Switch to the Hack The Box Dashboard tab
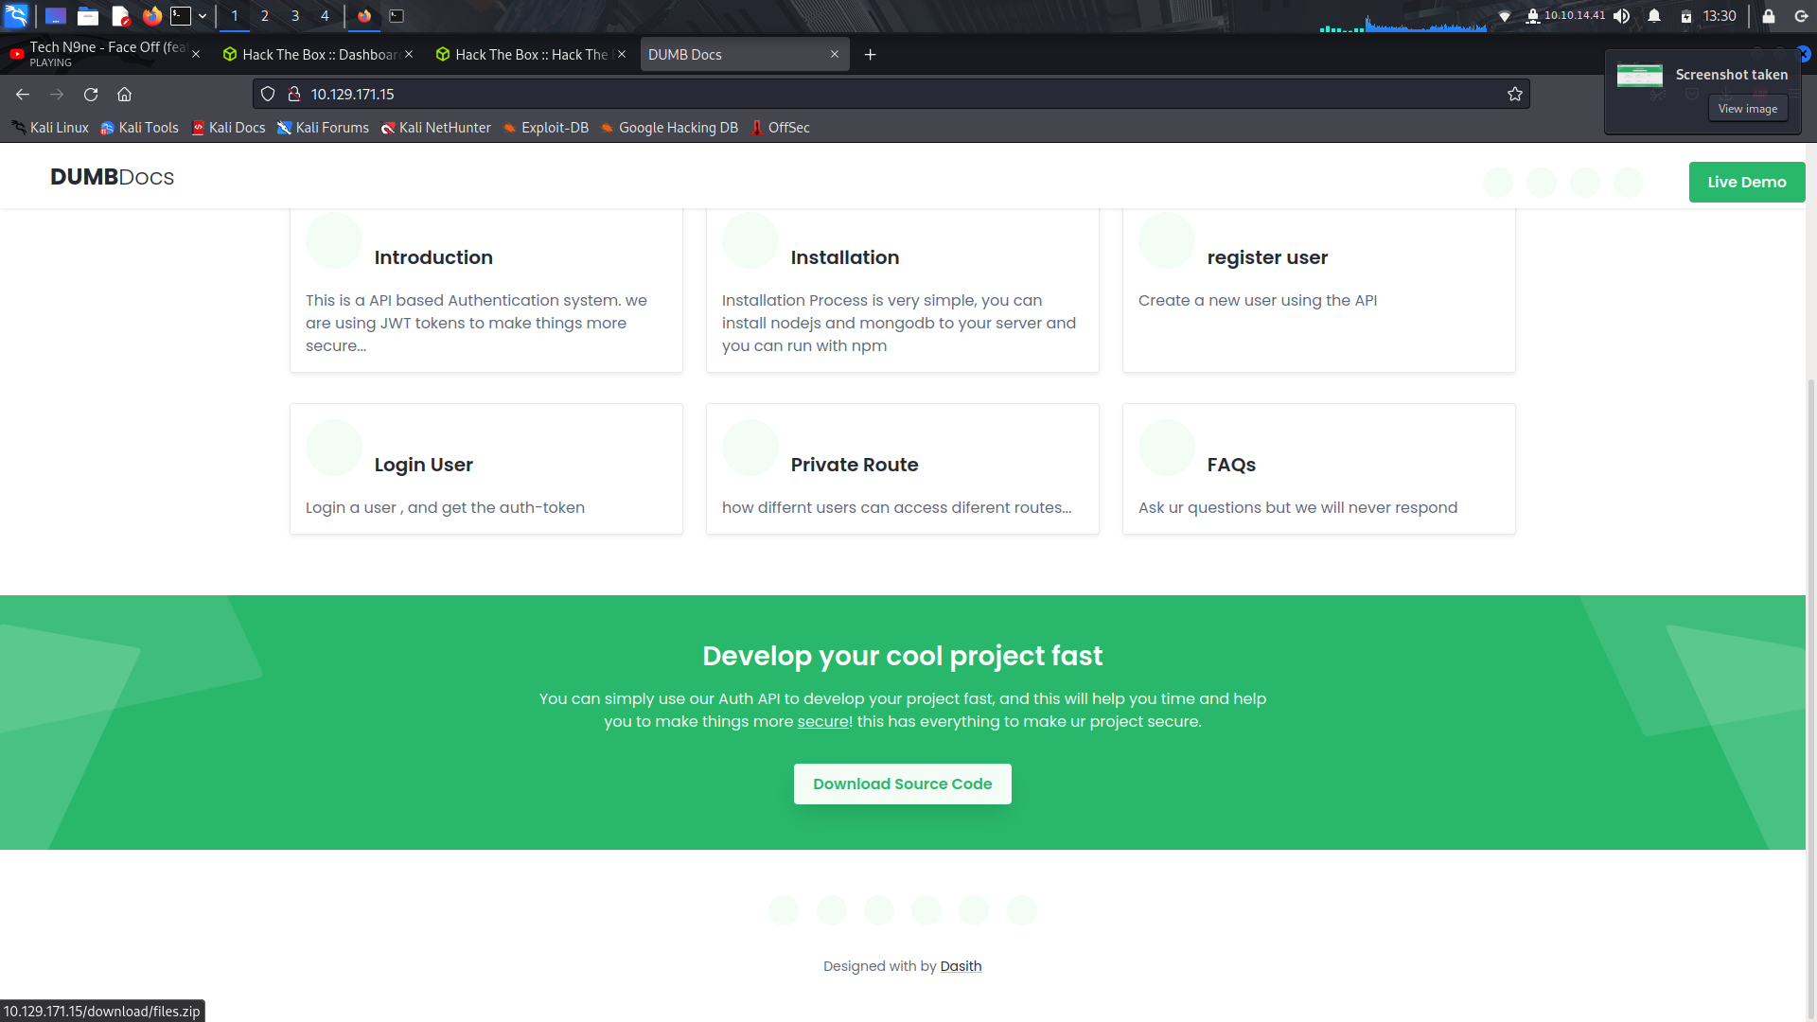 pyautogui.click(x=318, y=55)
